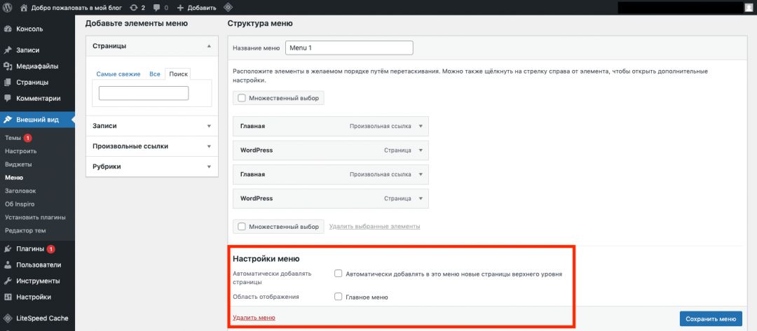
Task: Open Записи via its pin icon
Action: click(8, 50)
